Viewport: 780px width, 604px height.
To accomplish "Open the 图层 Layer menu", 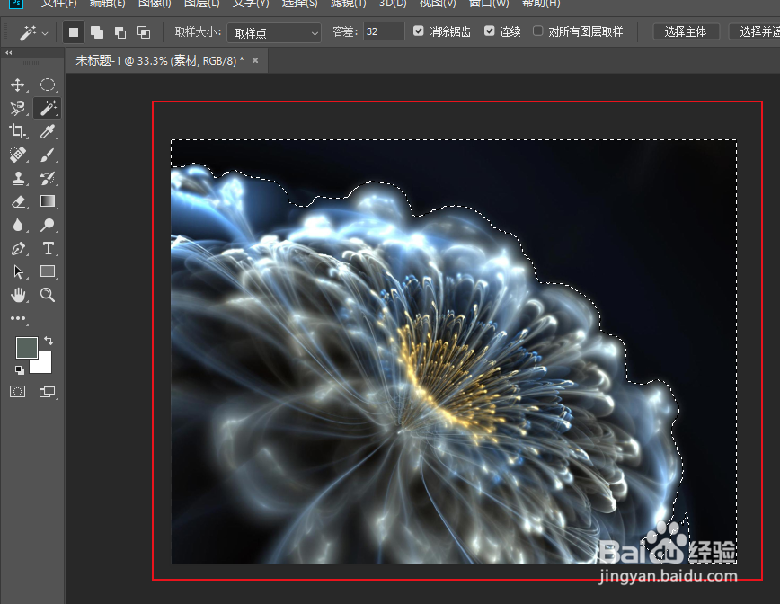I will [x=201, y=4].
